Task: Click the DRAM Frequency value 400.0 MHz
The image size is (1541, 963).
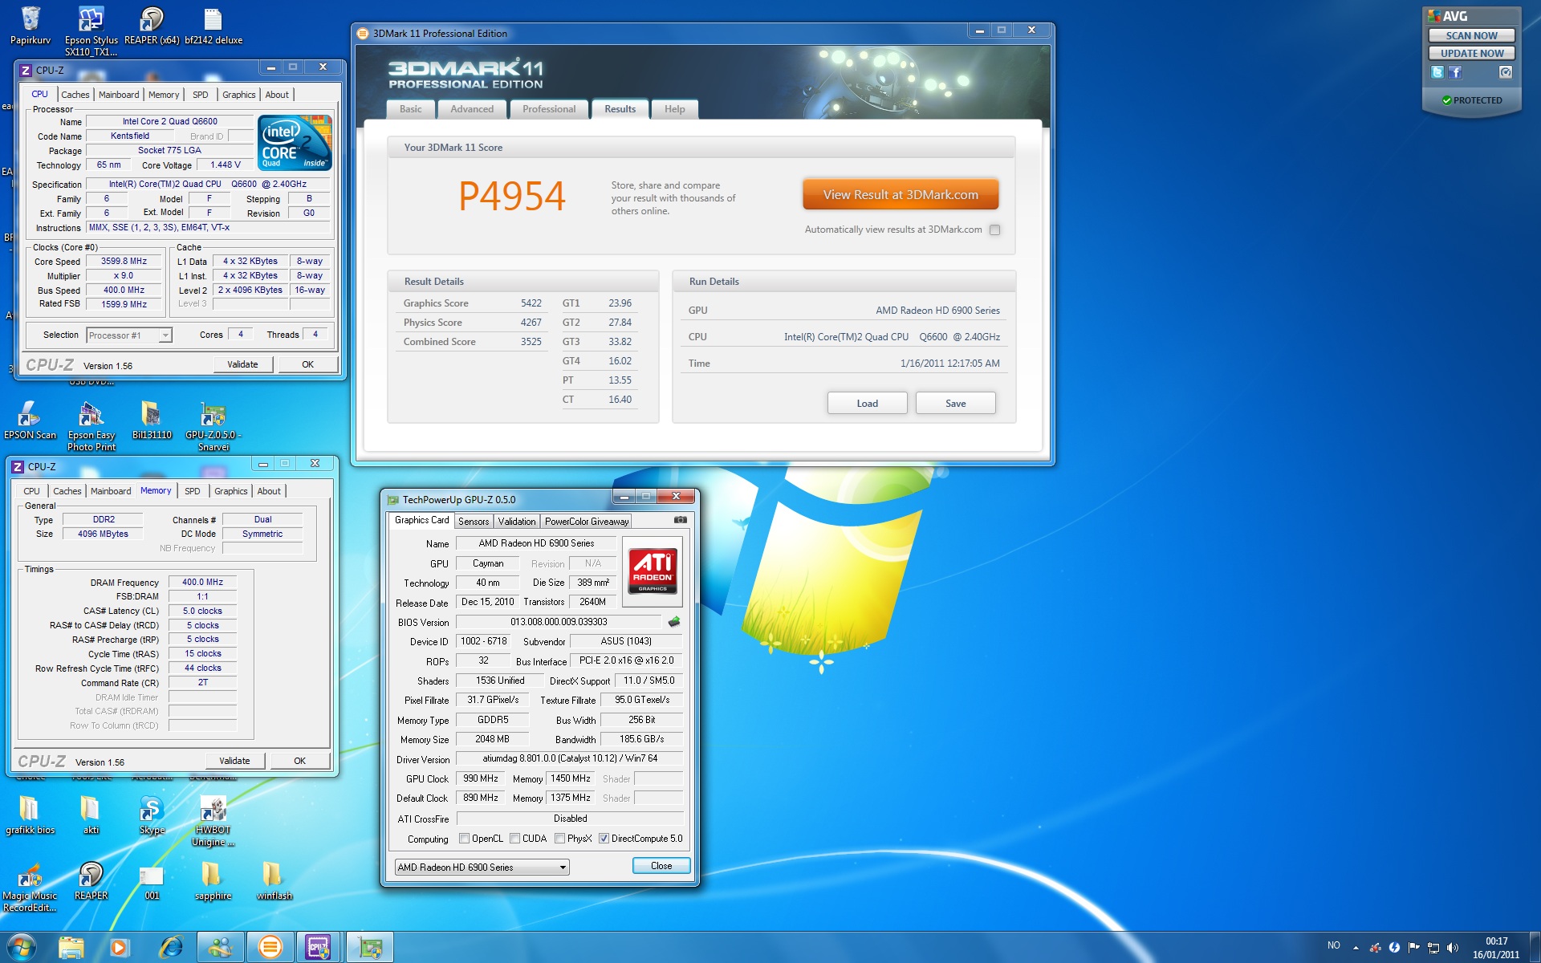Action: (x=202, y=583)
